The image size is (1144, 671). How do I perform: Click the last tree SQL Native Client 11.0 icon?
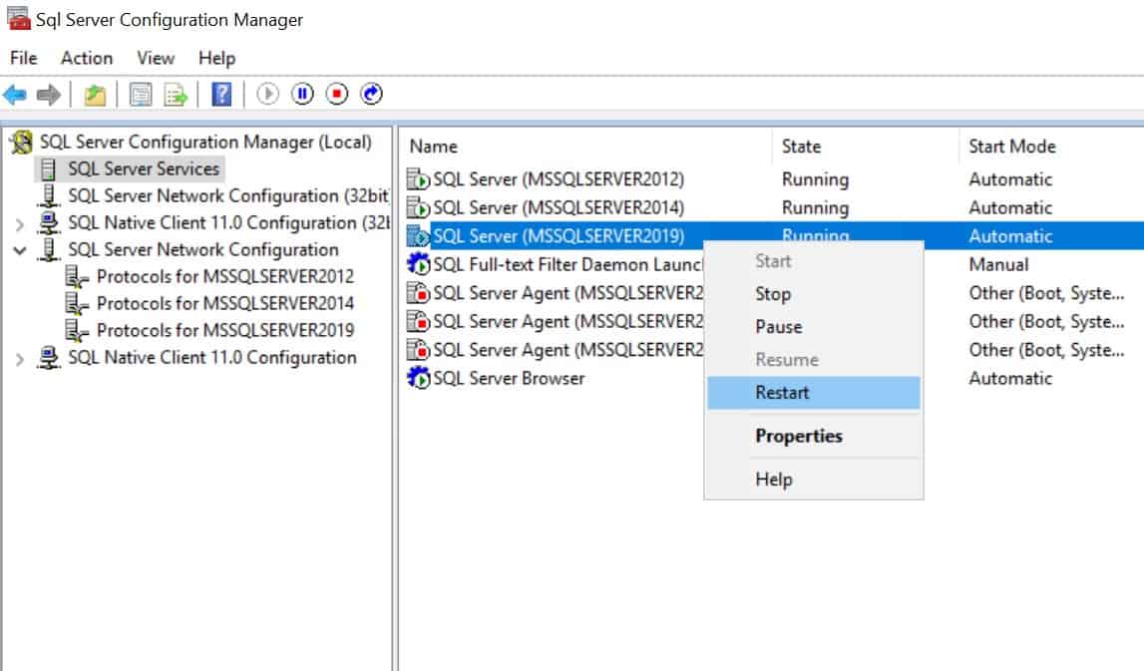[49, 357]
